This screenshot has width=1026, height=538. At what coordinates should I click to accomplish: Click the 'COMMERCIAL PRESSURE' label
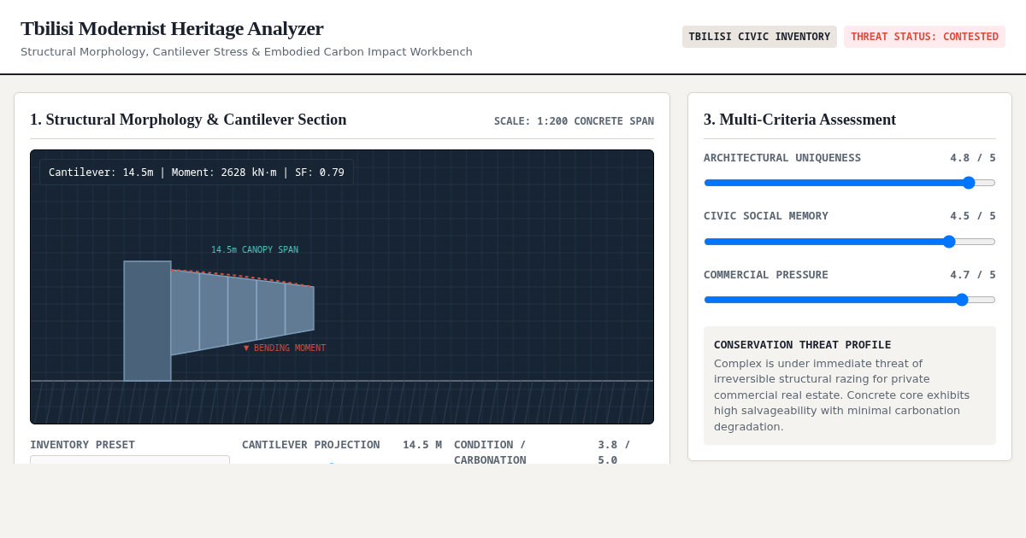click(766, 275)
